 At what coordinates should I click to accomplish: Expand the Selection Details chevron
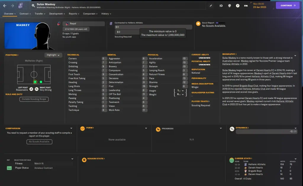pos(72,159)
